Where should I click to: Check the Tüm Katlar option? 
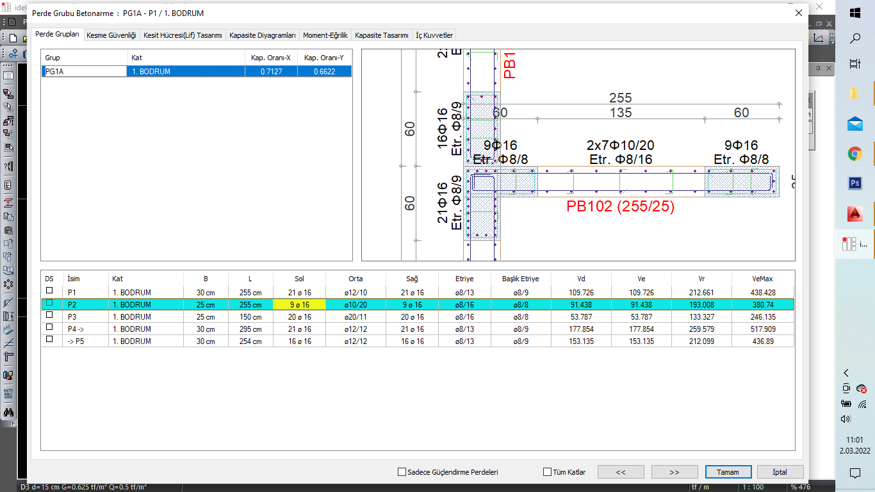coord(547,472)
